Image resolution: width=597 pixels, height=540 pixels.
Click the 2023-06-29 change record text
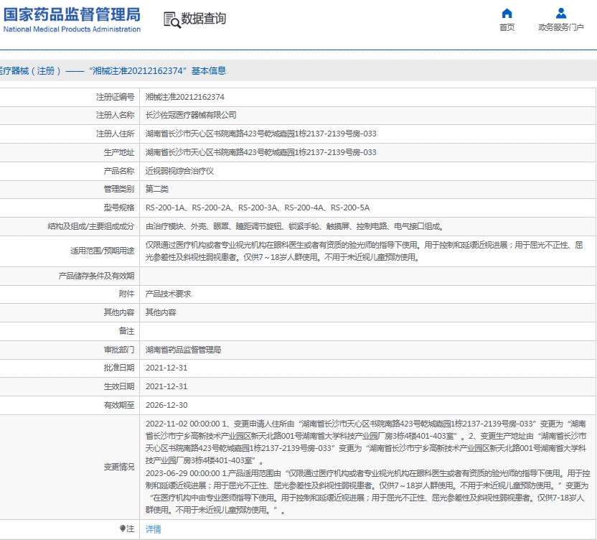click(367, 492)
